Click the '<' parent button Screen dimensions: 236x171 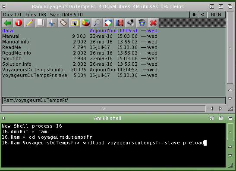tap(203, 15)
